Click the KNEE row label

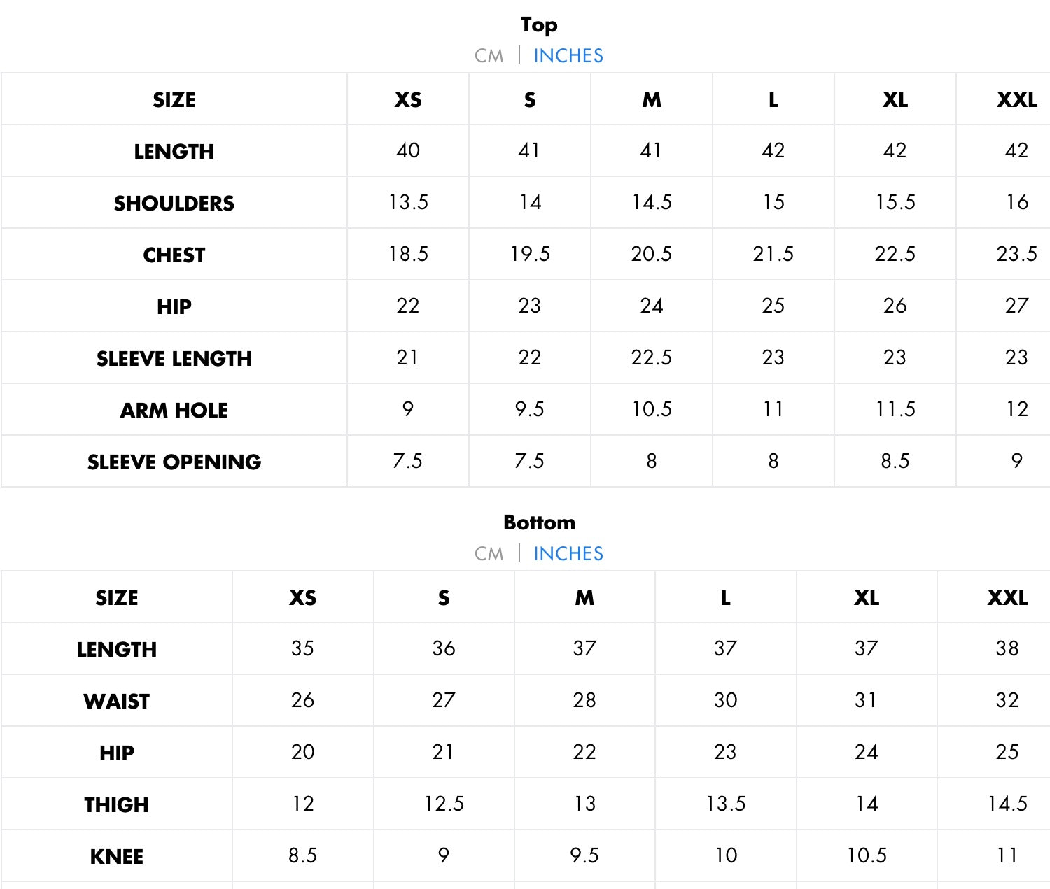point(117,857)
